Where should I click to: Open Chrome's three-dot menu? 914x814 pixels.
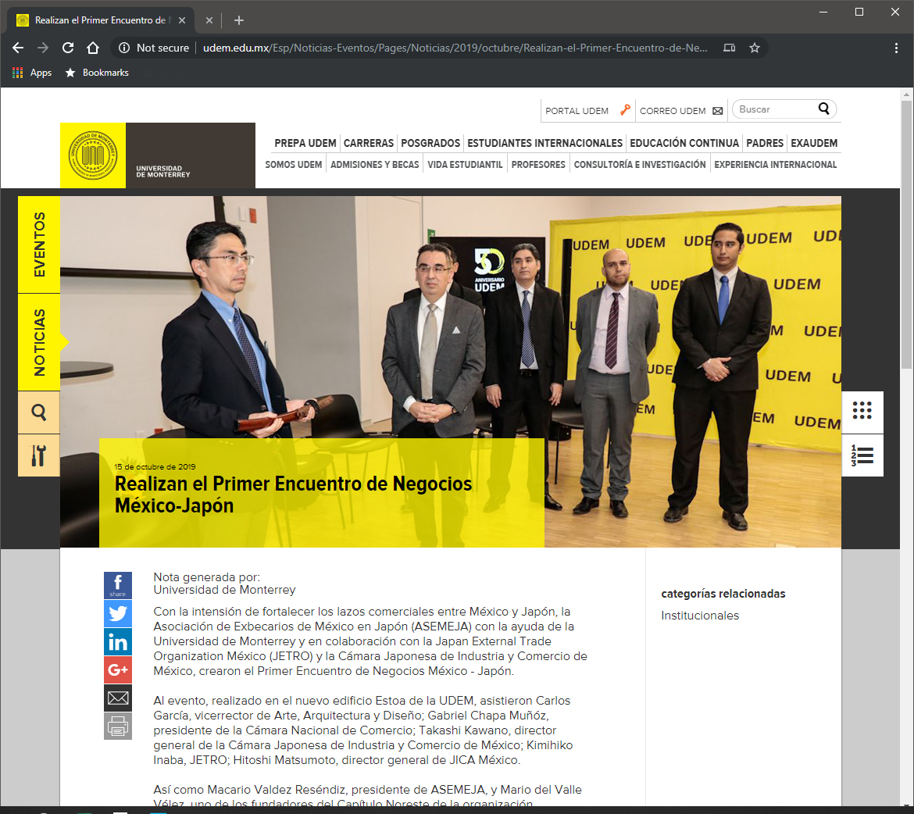(896, 48)
